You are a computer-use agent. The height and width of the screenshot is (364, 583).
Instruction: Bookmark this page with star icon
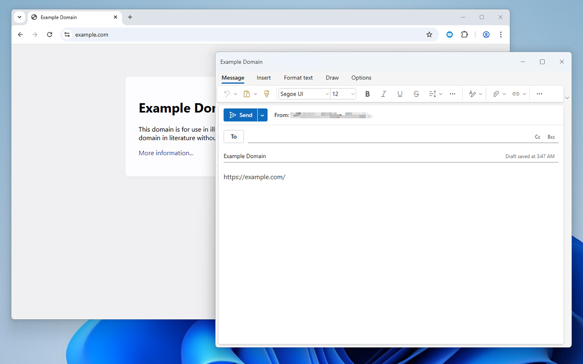click(429, 35)
